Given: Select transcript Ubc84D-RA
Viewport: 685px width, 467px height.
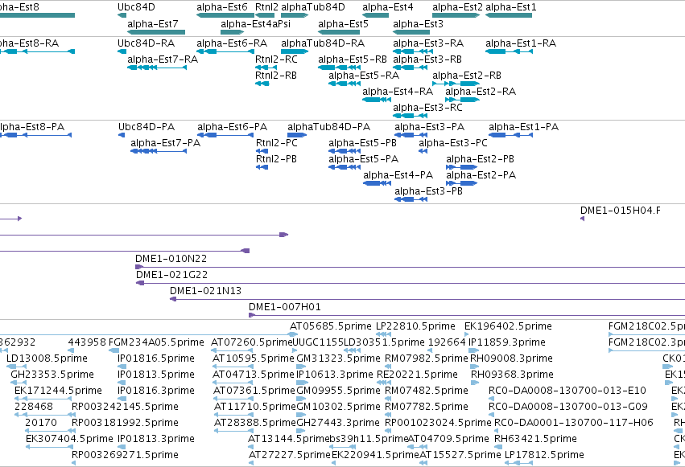Looking at the screenshot, I should pyautogui.click(x=146, y=43).
